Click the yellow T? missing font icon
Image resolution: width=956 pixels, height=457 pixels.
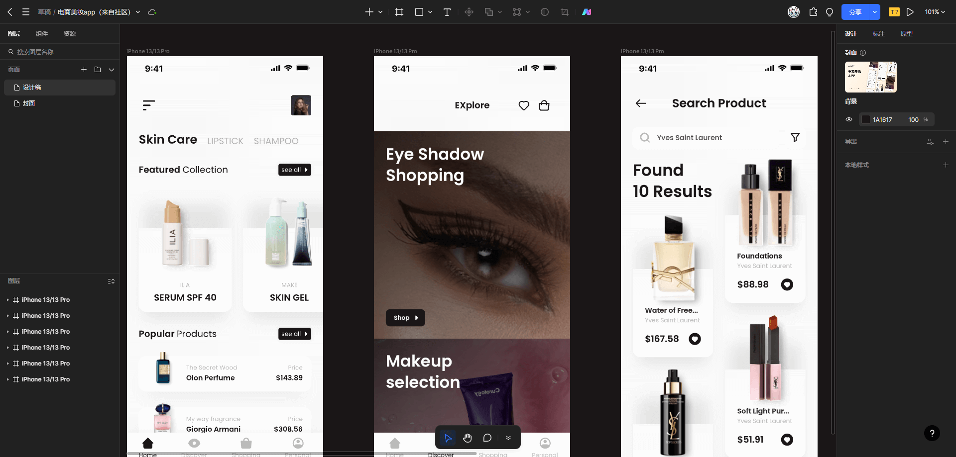pos(894,12)
